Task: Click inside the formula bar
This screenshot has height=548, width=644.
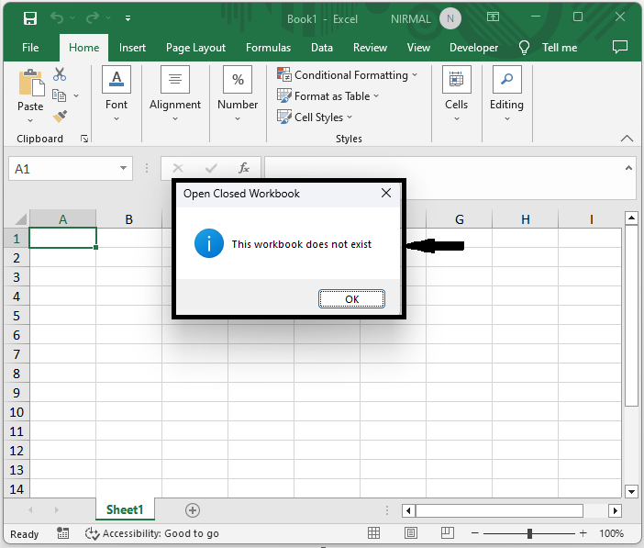Action: [x=444, y=168]
